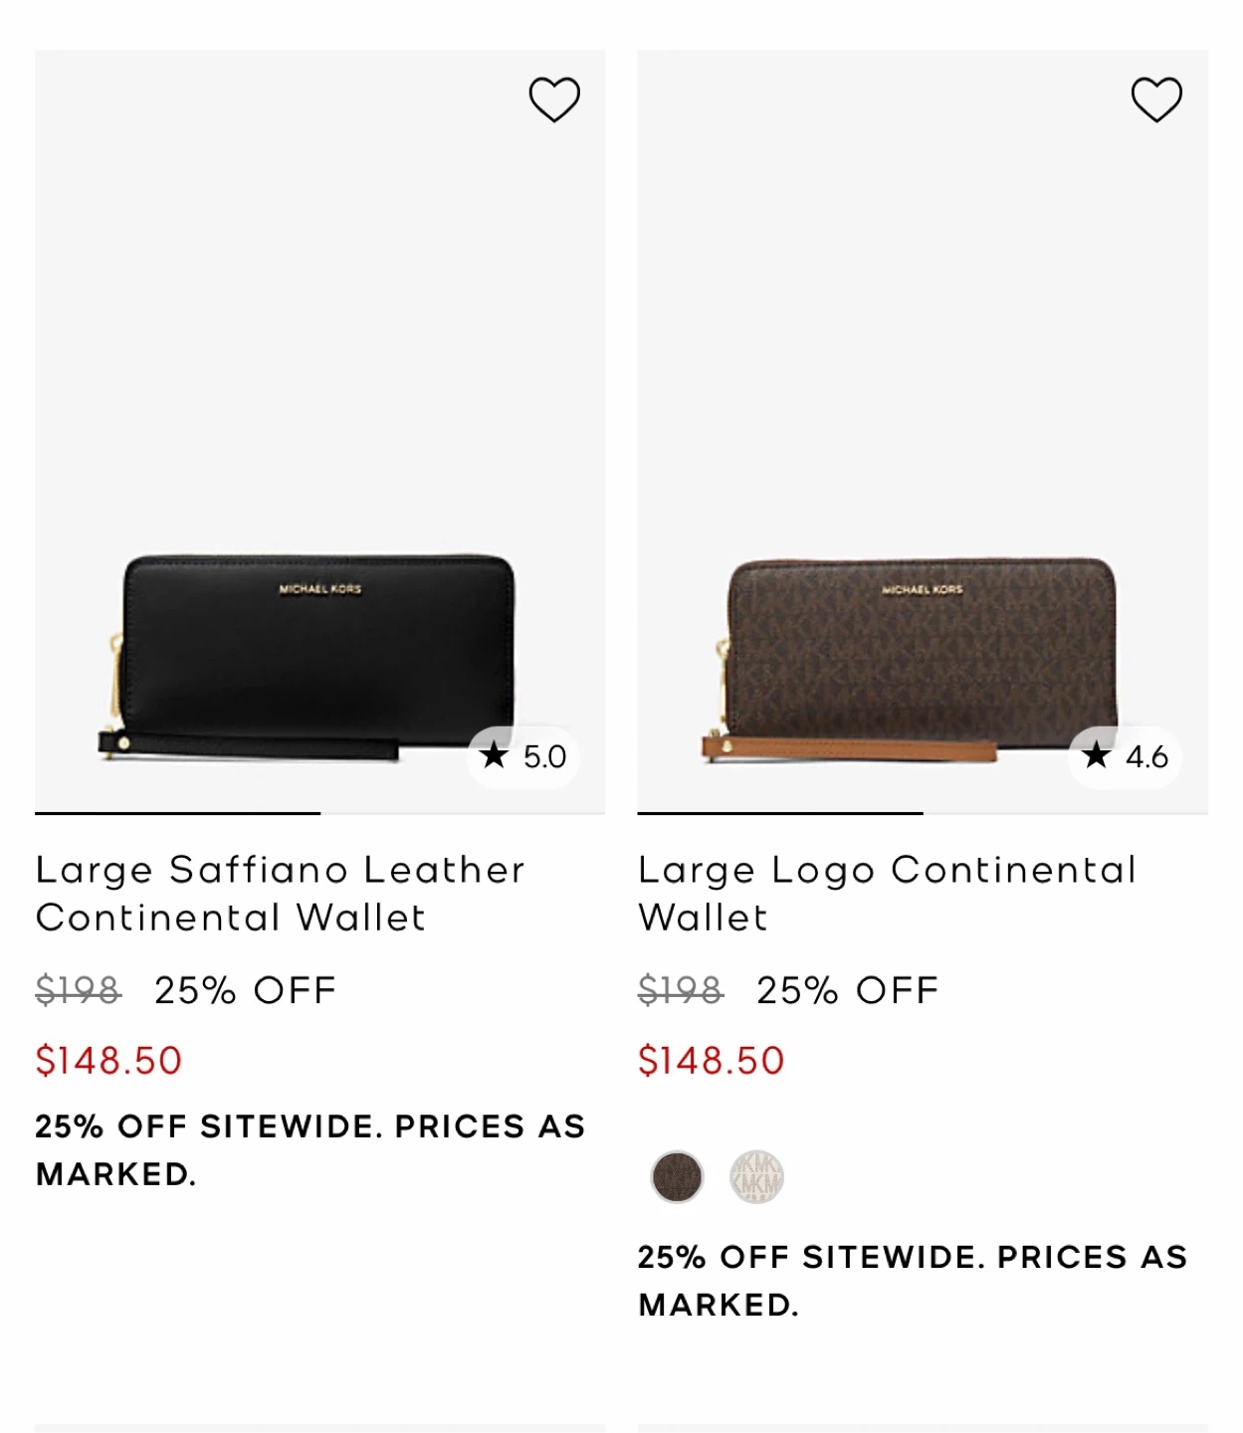The width and height of the screenshot is (1243, 1433).
Task: Favorite the Large Saffiano Leather wallet heart
Action: click(553, 100)
